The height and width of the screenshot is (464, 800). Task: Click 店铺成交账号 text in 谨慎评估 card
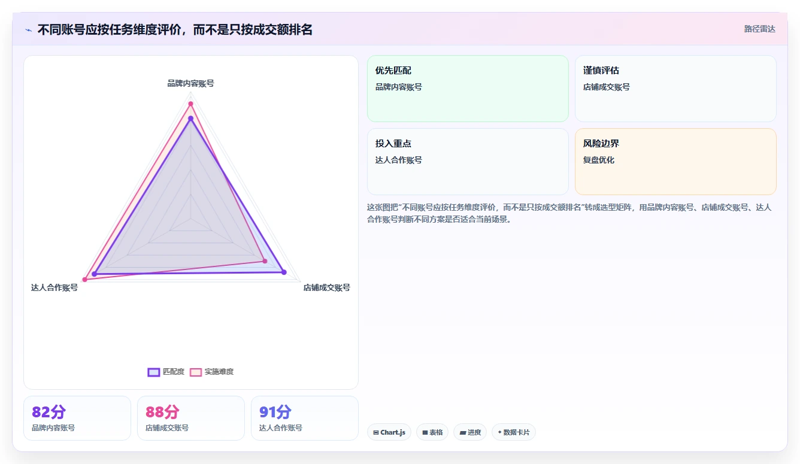pos(607,87)
